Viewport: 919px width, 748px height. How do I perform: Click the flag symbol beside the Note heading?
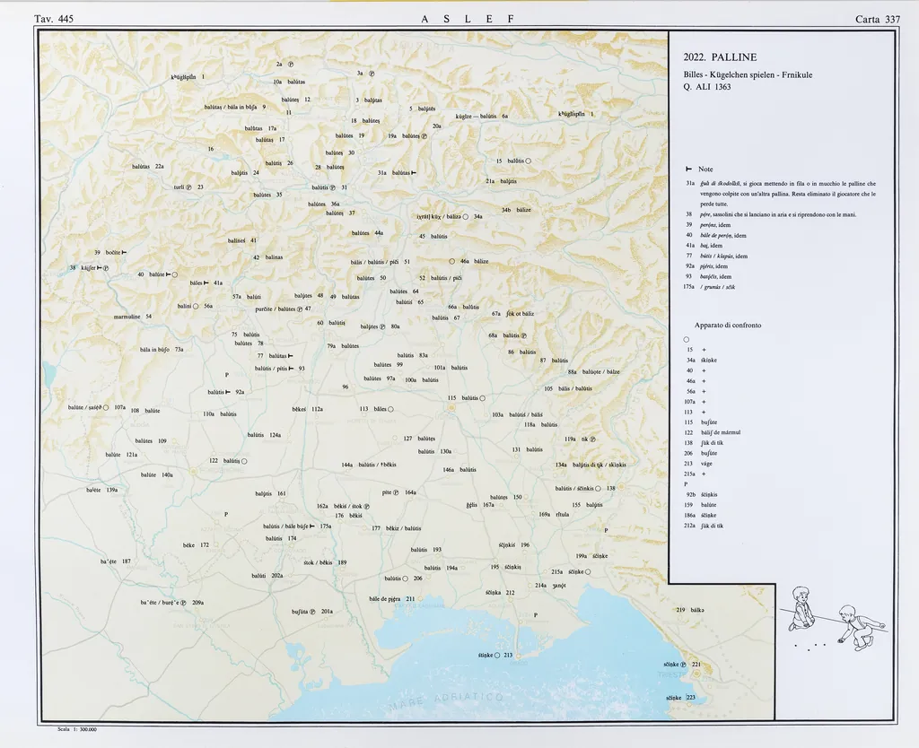(x=687, y=169)
